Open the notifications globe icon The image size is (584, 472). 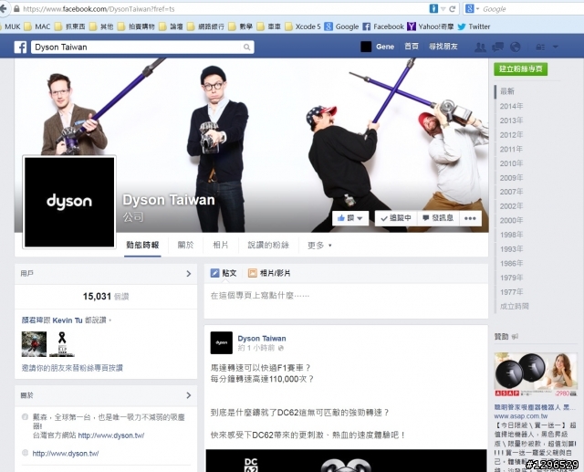pos(515,47)
